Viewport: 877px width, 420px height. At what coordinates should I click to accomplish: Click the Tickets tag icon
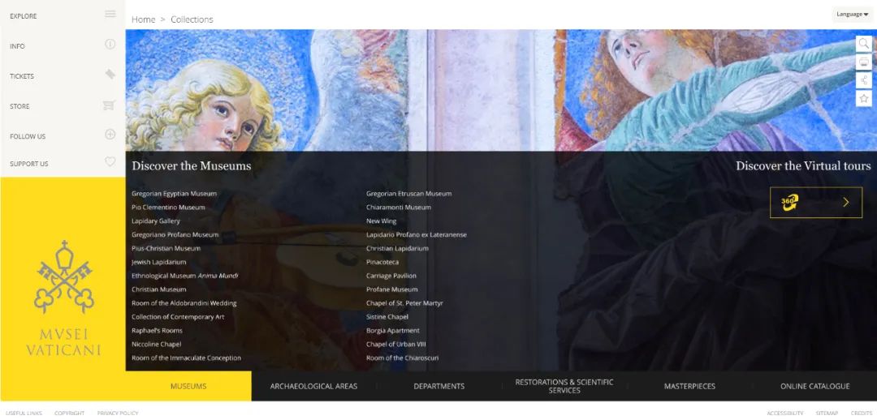[x=110, y=74]
